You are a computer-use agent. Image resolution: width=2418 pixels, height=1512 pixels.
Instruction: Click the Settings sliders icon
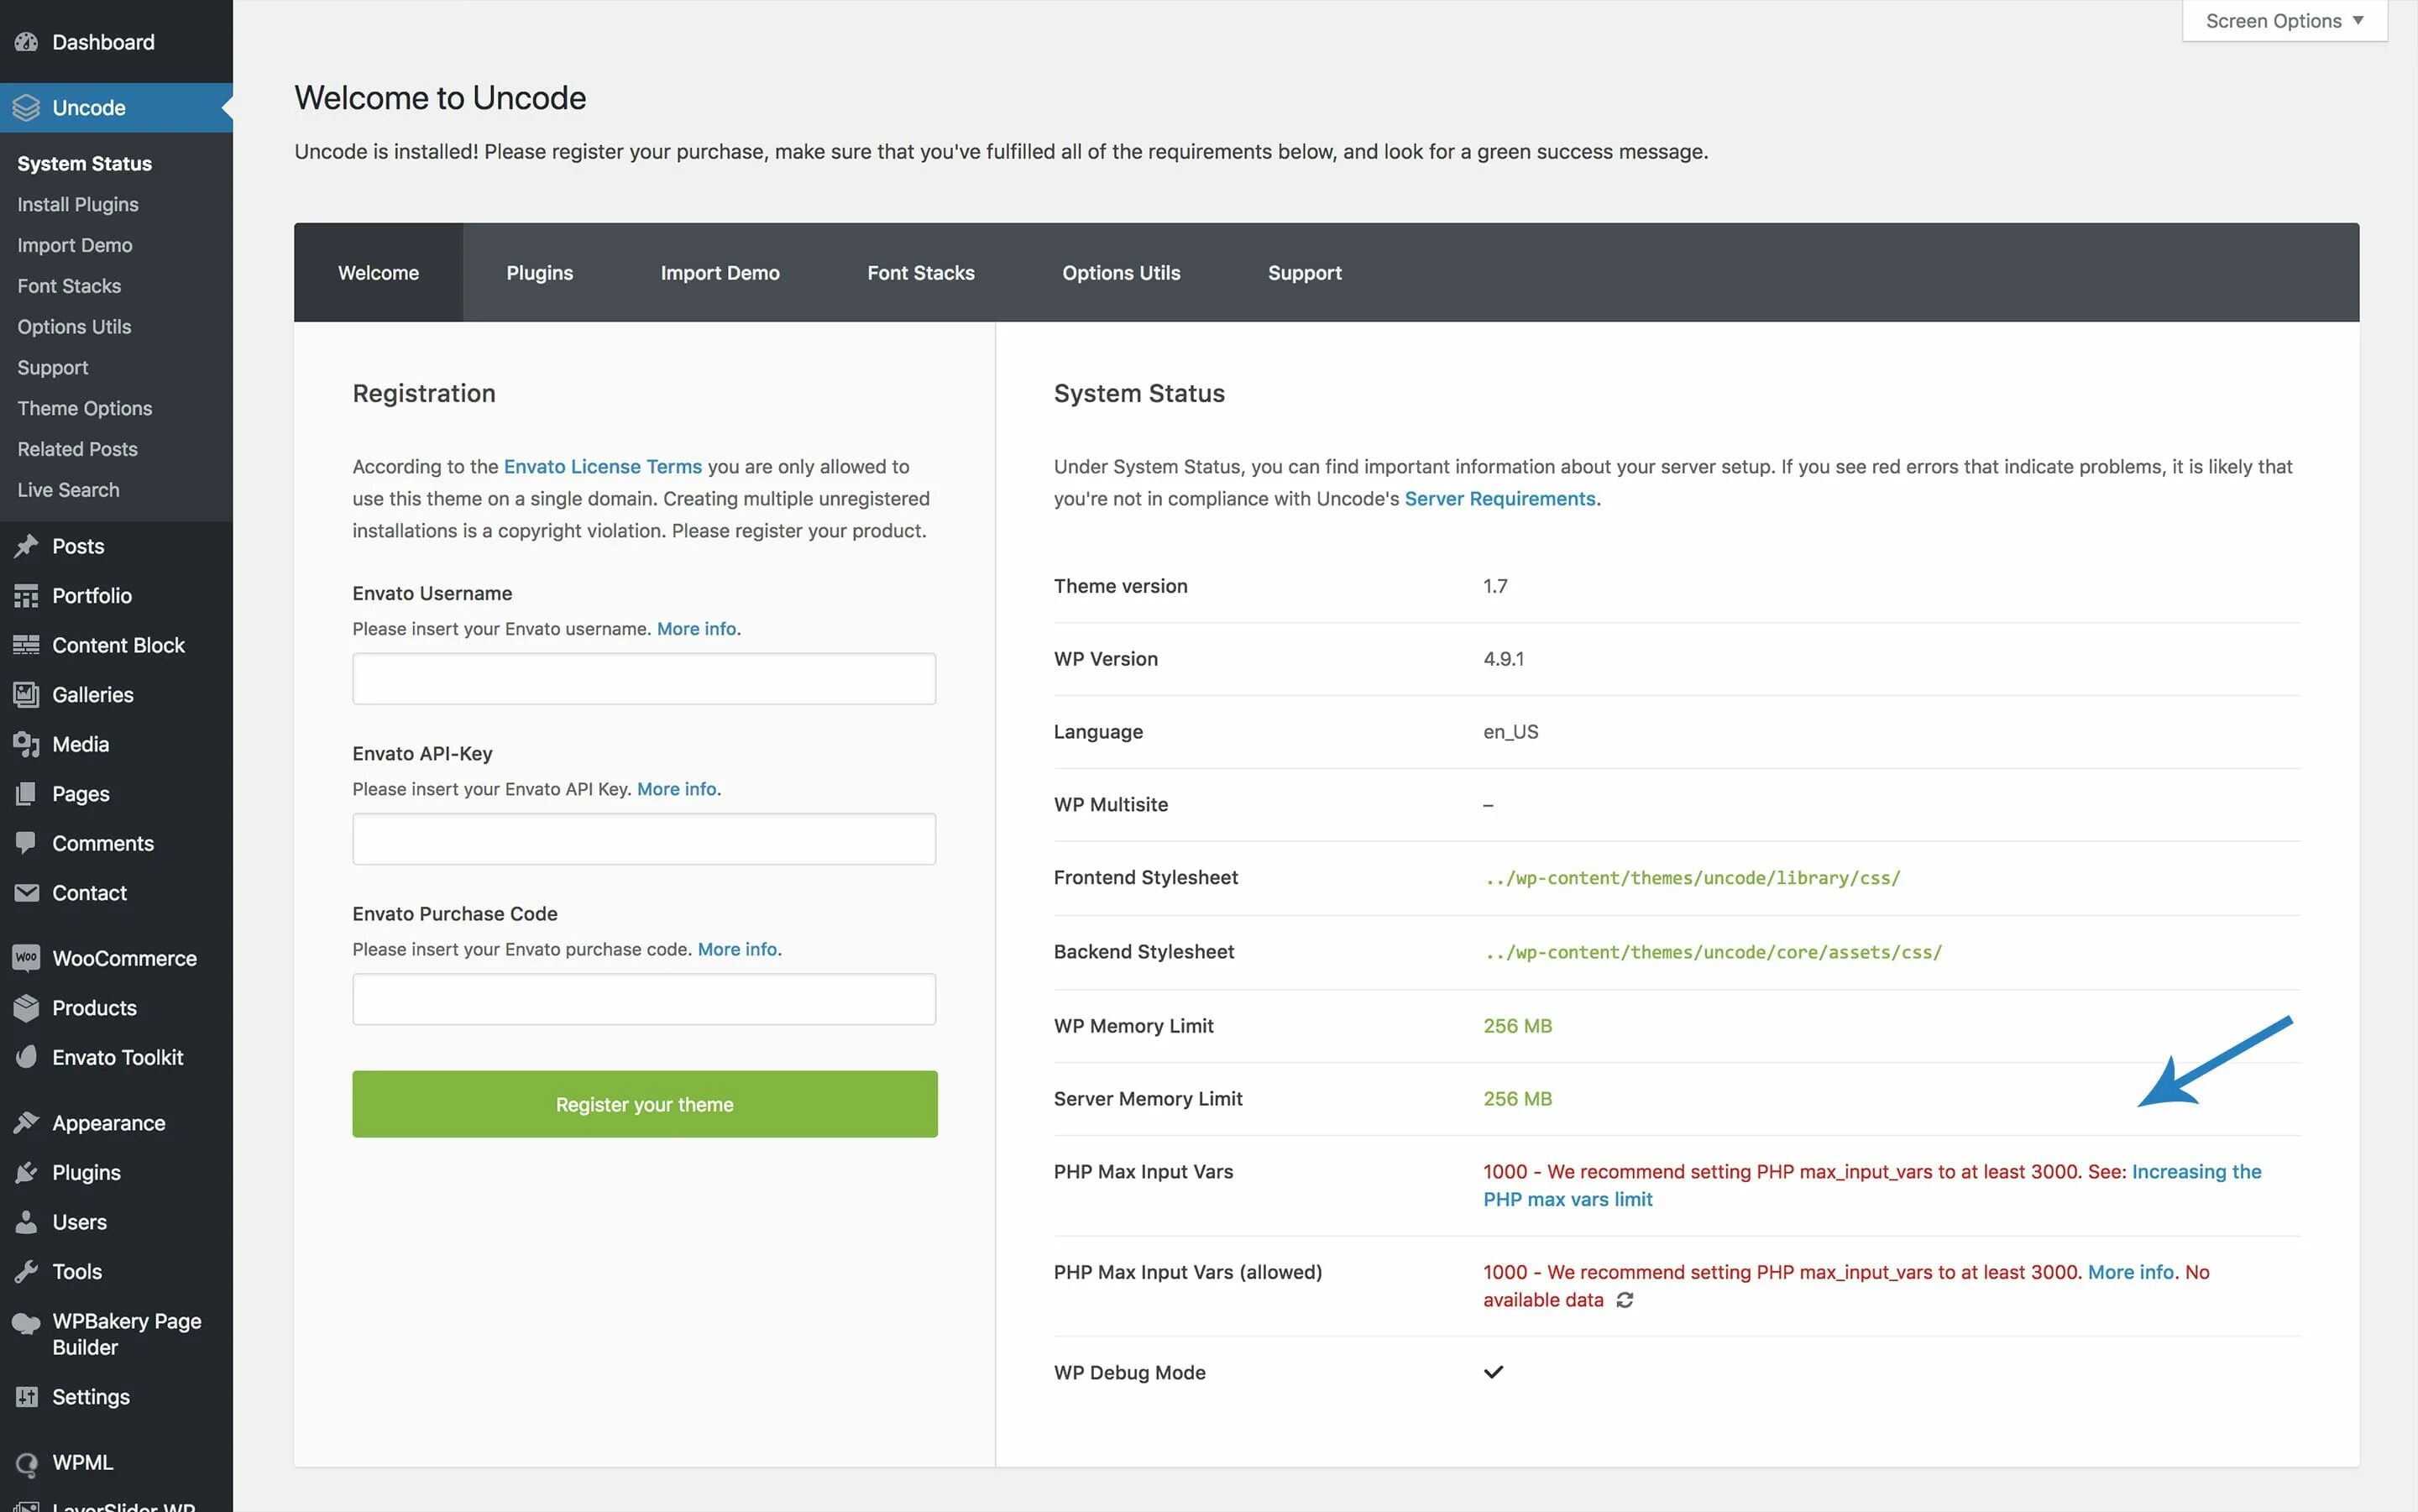26,1397
